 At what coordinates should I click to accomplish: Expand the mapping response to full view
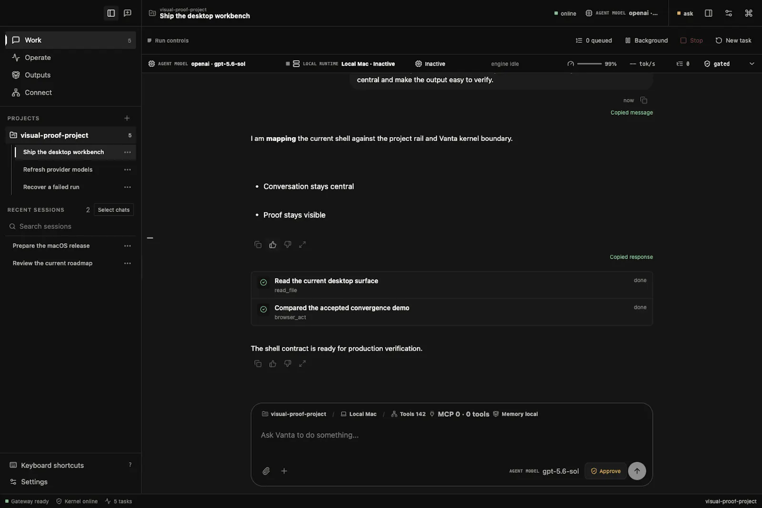tap(302, 245)
